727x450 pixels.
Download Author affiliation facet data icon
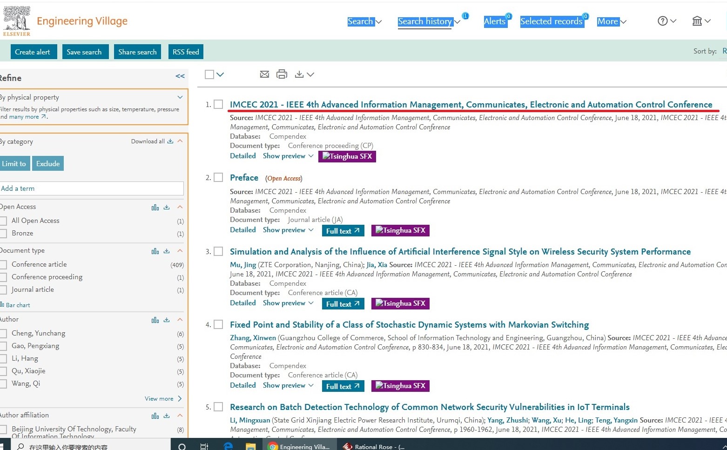point(167,416)
